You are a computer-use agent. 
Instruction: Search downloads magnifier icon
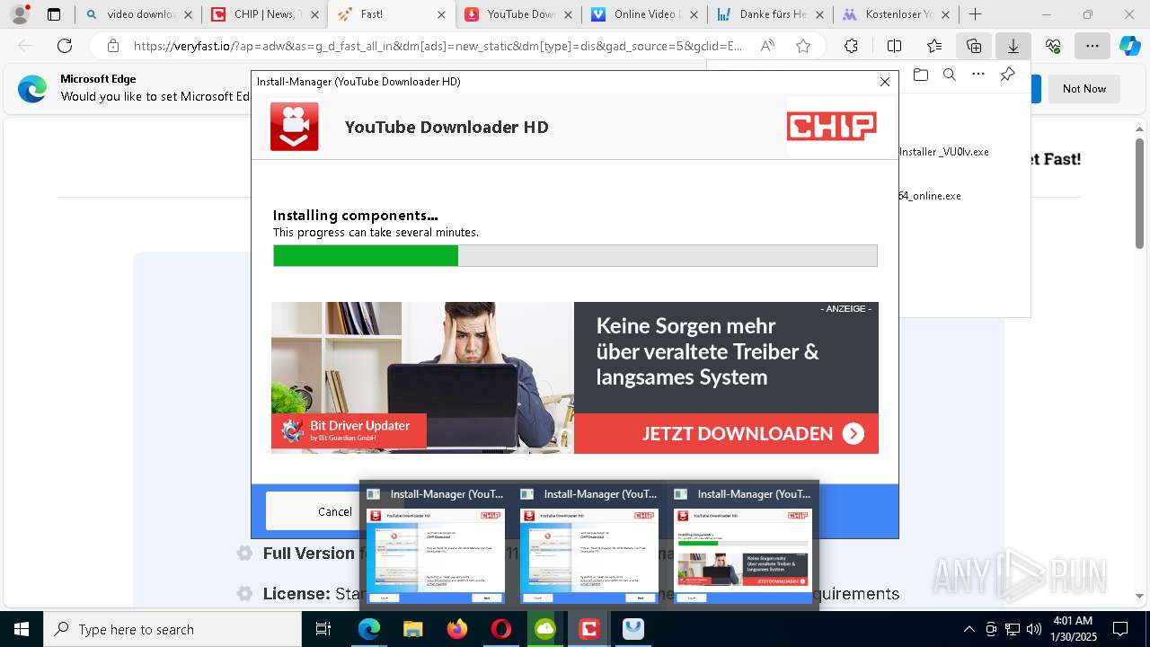tap(950, 75)
